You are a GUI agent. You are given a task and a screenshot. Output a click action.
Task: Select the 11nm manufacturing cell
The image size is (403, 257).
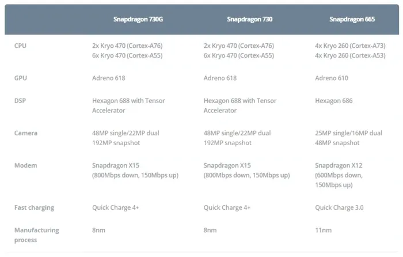[x=324, y=230]
